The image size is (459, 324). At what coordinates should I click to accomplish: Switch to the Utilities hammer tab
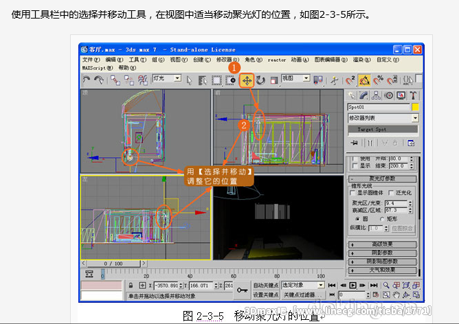click(413, 95)
